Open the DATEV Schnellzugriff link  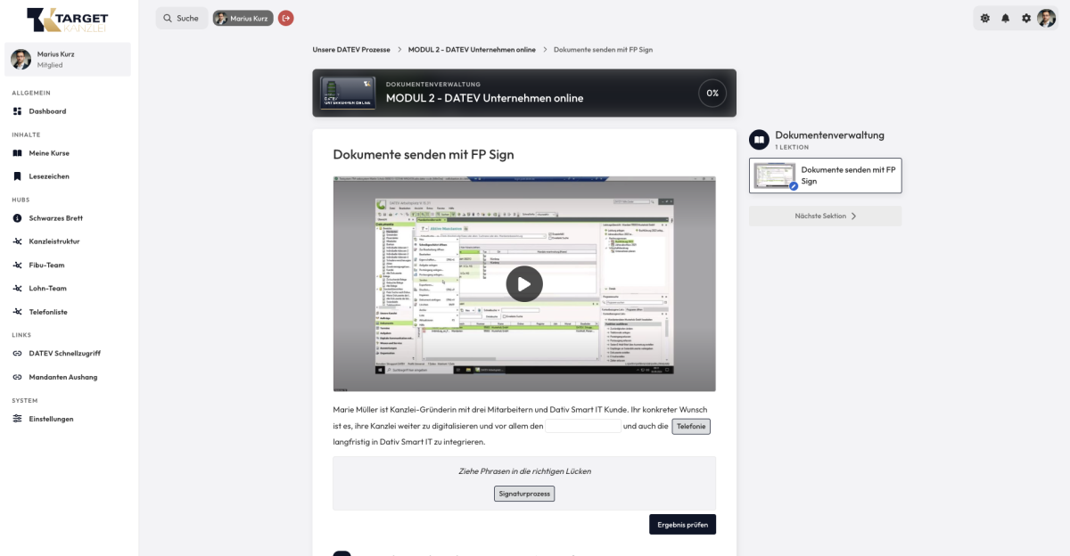[x=64, y=354]
